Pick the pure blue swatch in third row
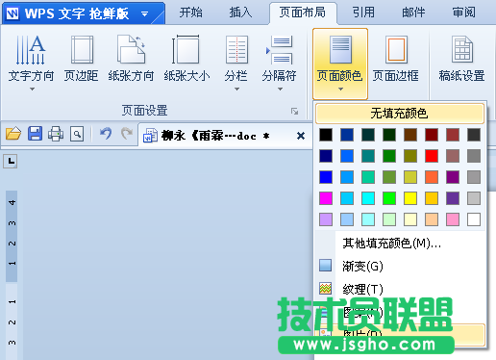The width and height of the screenshot is (496, 360). click(326, 177)
